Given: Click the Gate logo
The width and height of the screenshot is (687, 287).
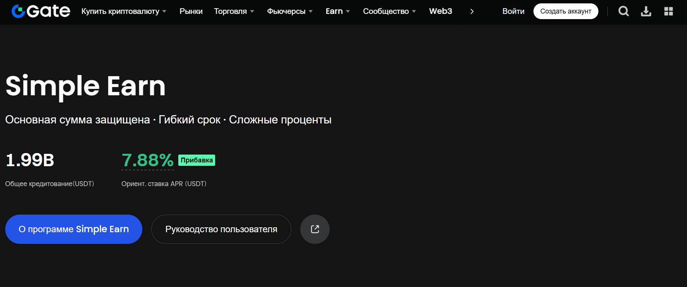Looking at the screenshot, I should [x=41, y=11].
